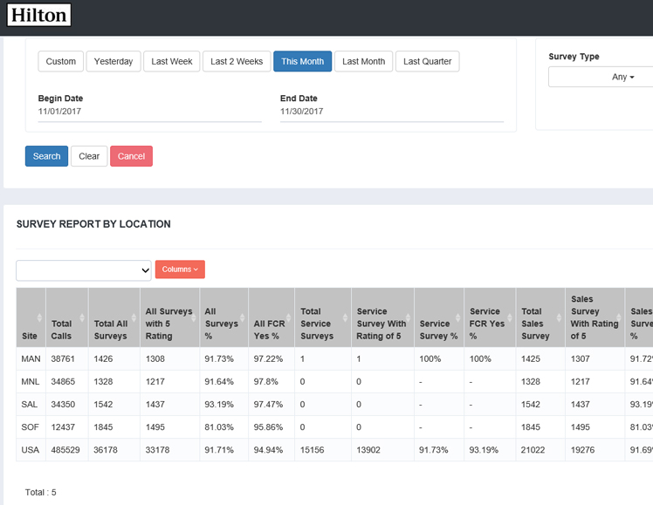Click the blue Search button

point(46,156)
